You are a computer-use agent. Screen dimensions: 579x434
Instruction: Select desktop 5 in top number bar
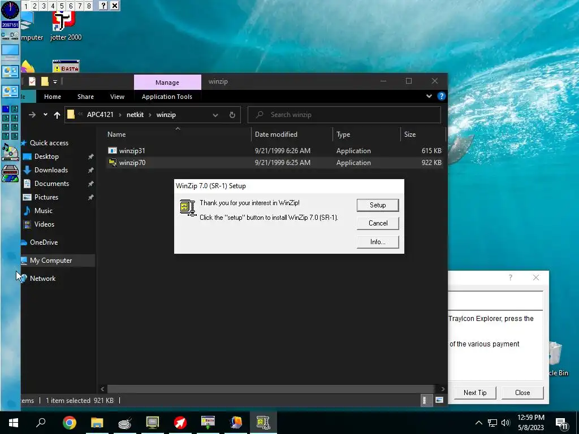click(x=62, y=6)
